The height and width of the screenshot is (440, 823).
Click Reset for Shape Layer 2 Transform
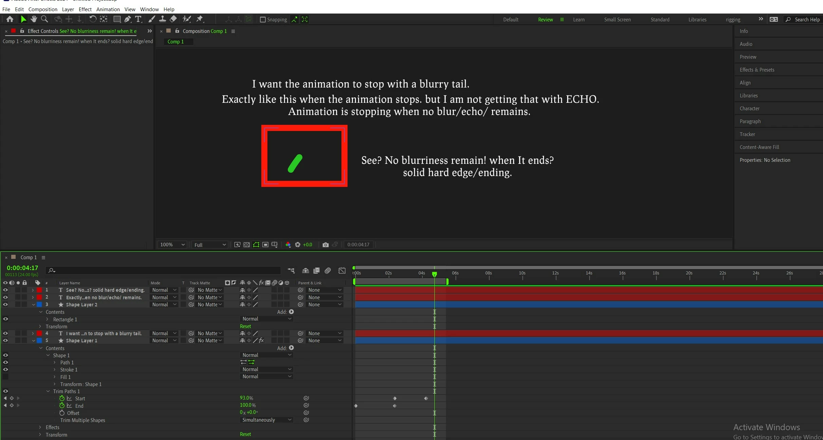tap(245, 326)
